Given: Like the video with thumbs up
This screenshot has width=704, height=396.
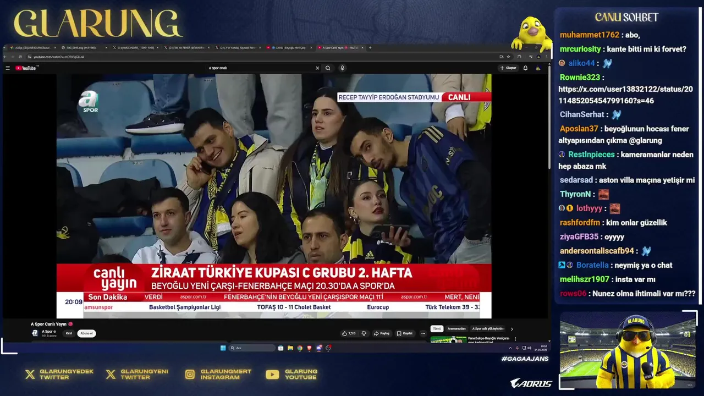Looking at the screenshot, I should click(349, 333).
